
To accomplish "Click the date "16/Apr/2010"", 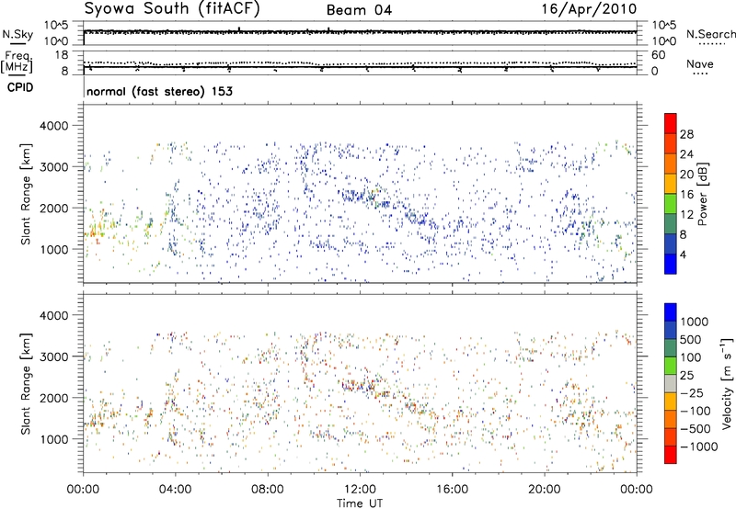I will [589, 9].
